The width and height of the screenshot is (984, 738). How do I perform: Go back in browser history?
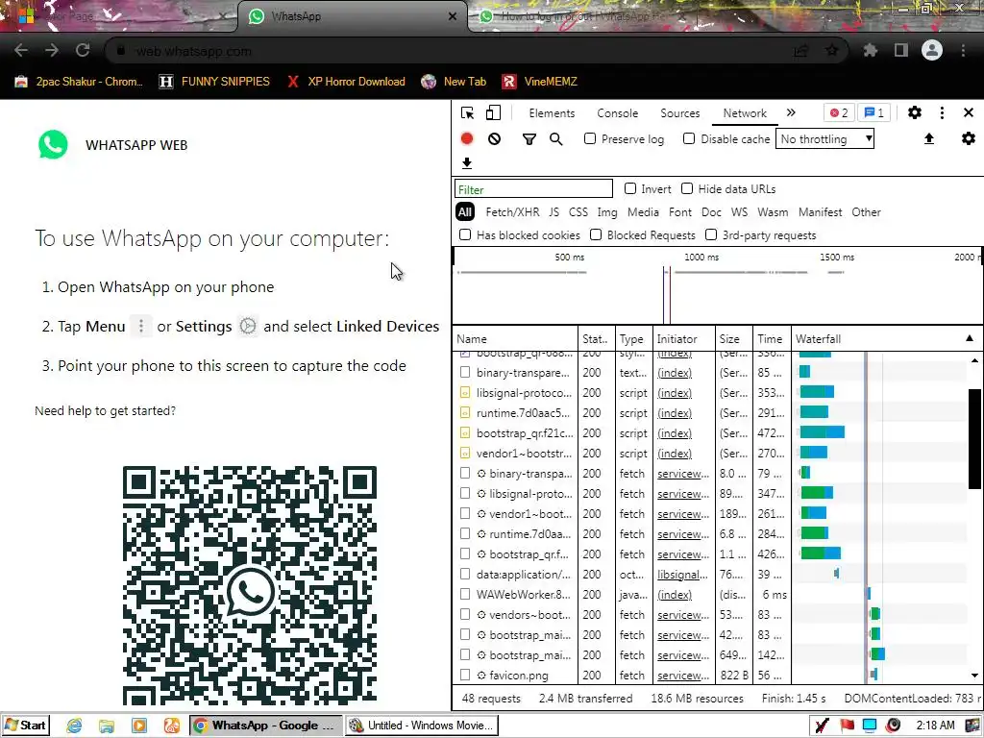pos(21,50)
